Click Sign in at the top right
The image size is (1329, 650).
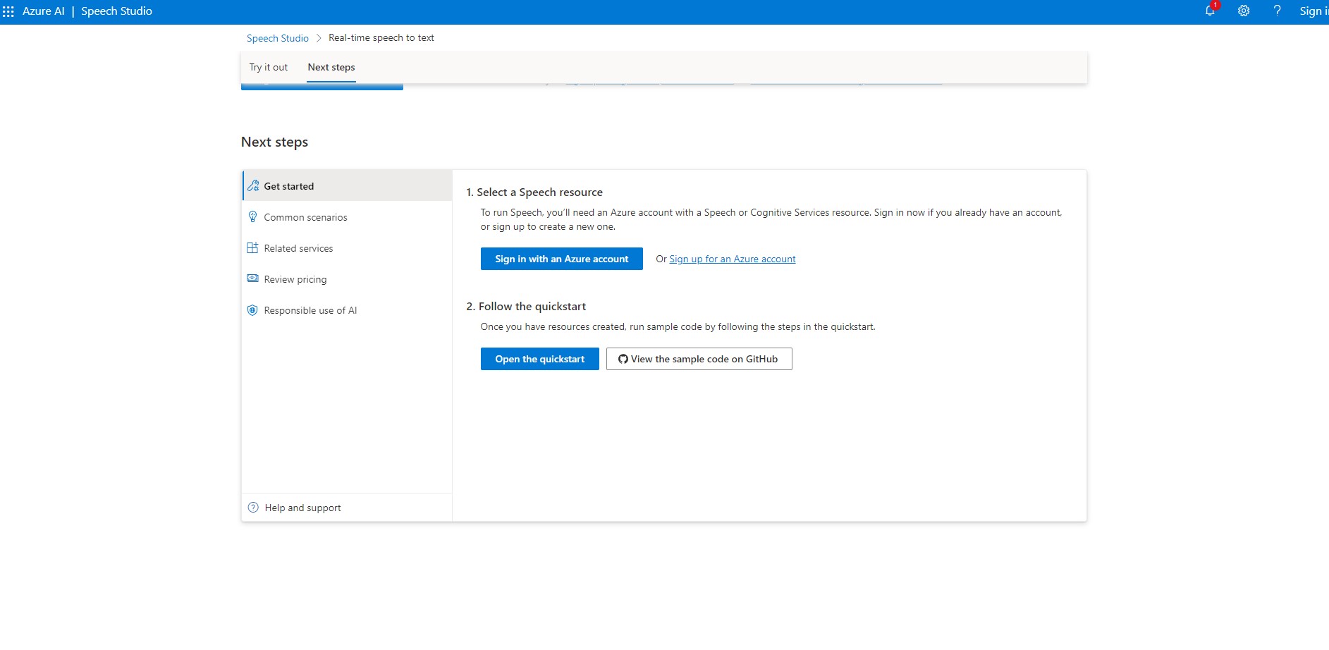click(1313, 11)
